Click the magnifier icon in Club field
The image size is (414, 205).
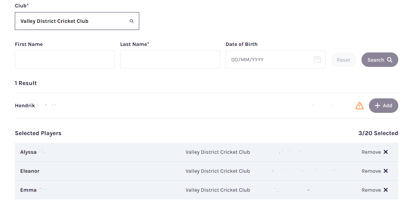click(x=132, y=21)
